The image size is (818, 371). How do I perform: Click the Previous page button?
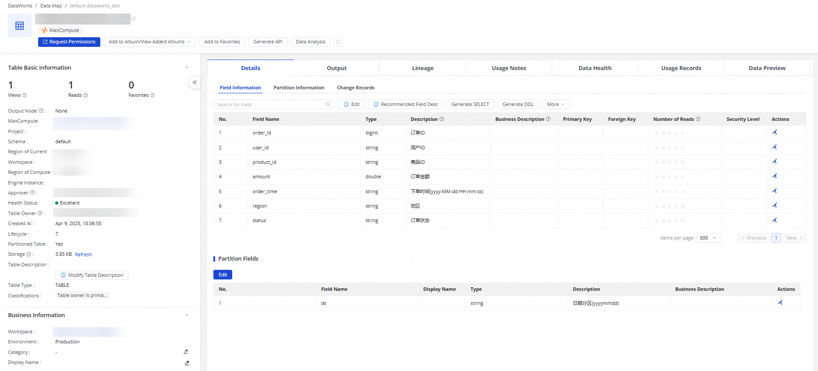coord(754,238)
